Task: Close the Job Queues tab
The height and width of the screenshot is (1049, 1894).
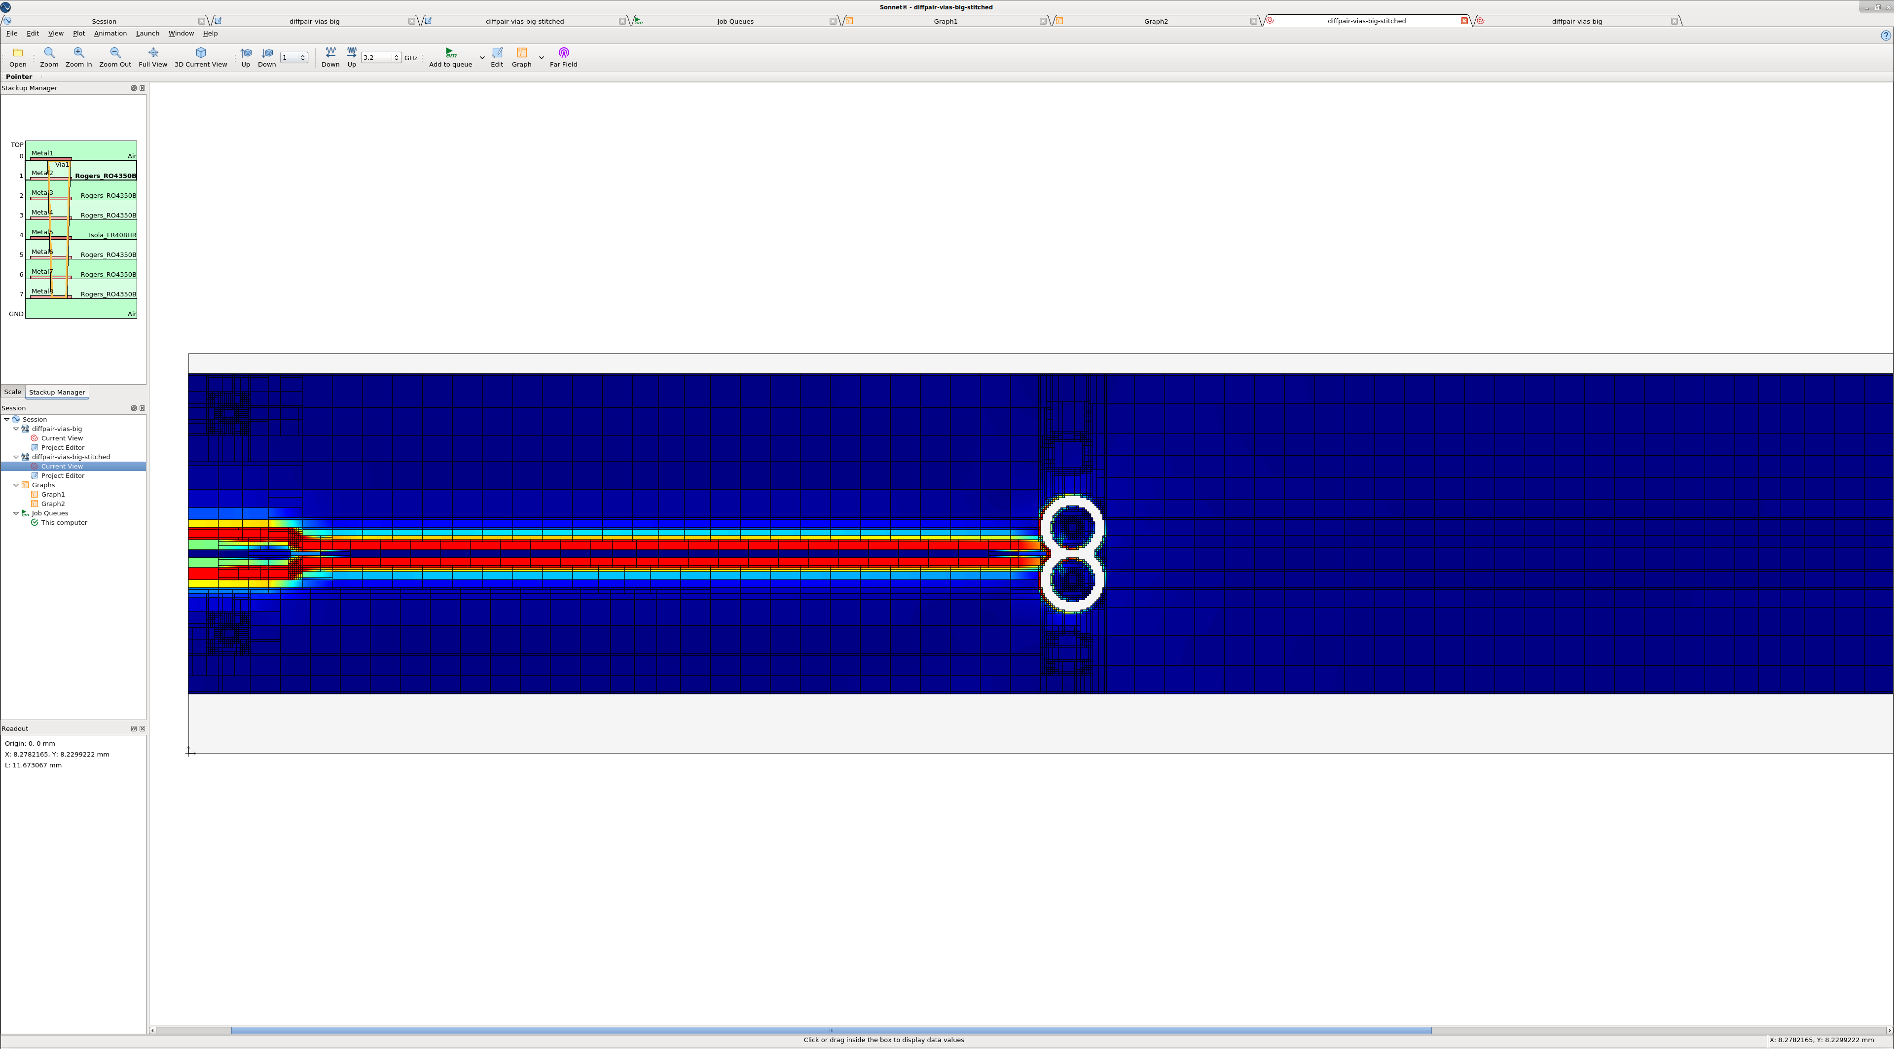Action: pos(832,21)
